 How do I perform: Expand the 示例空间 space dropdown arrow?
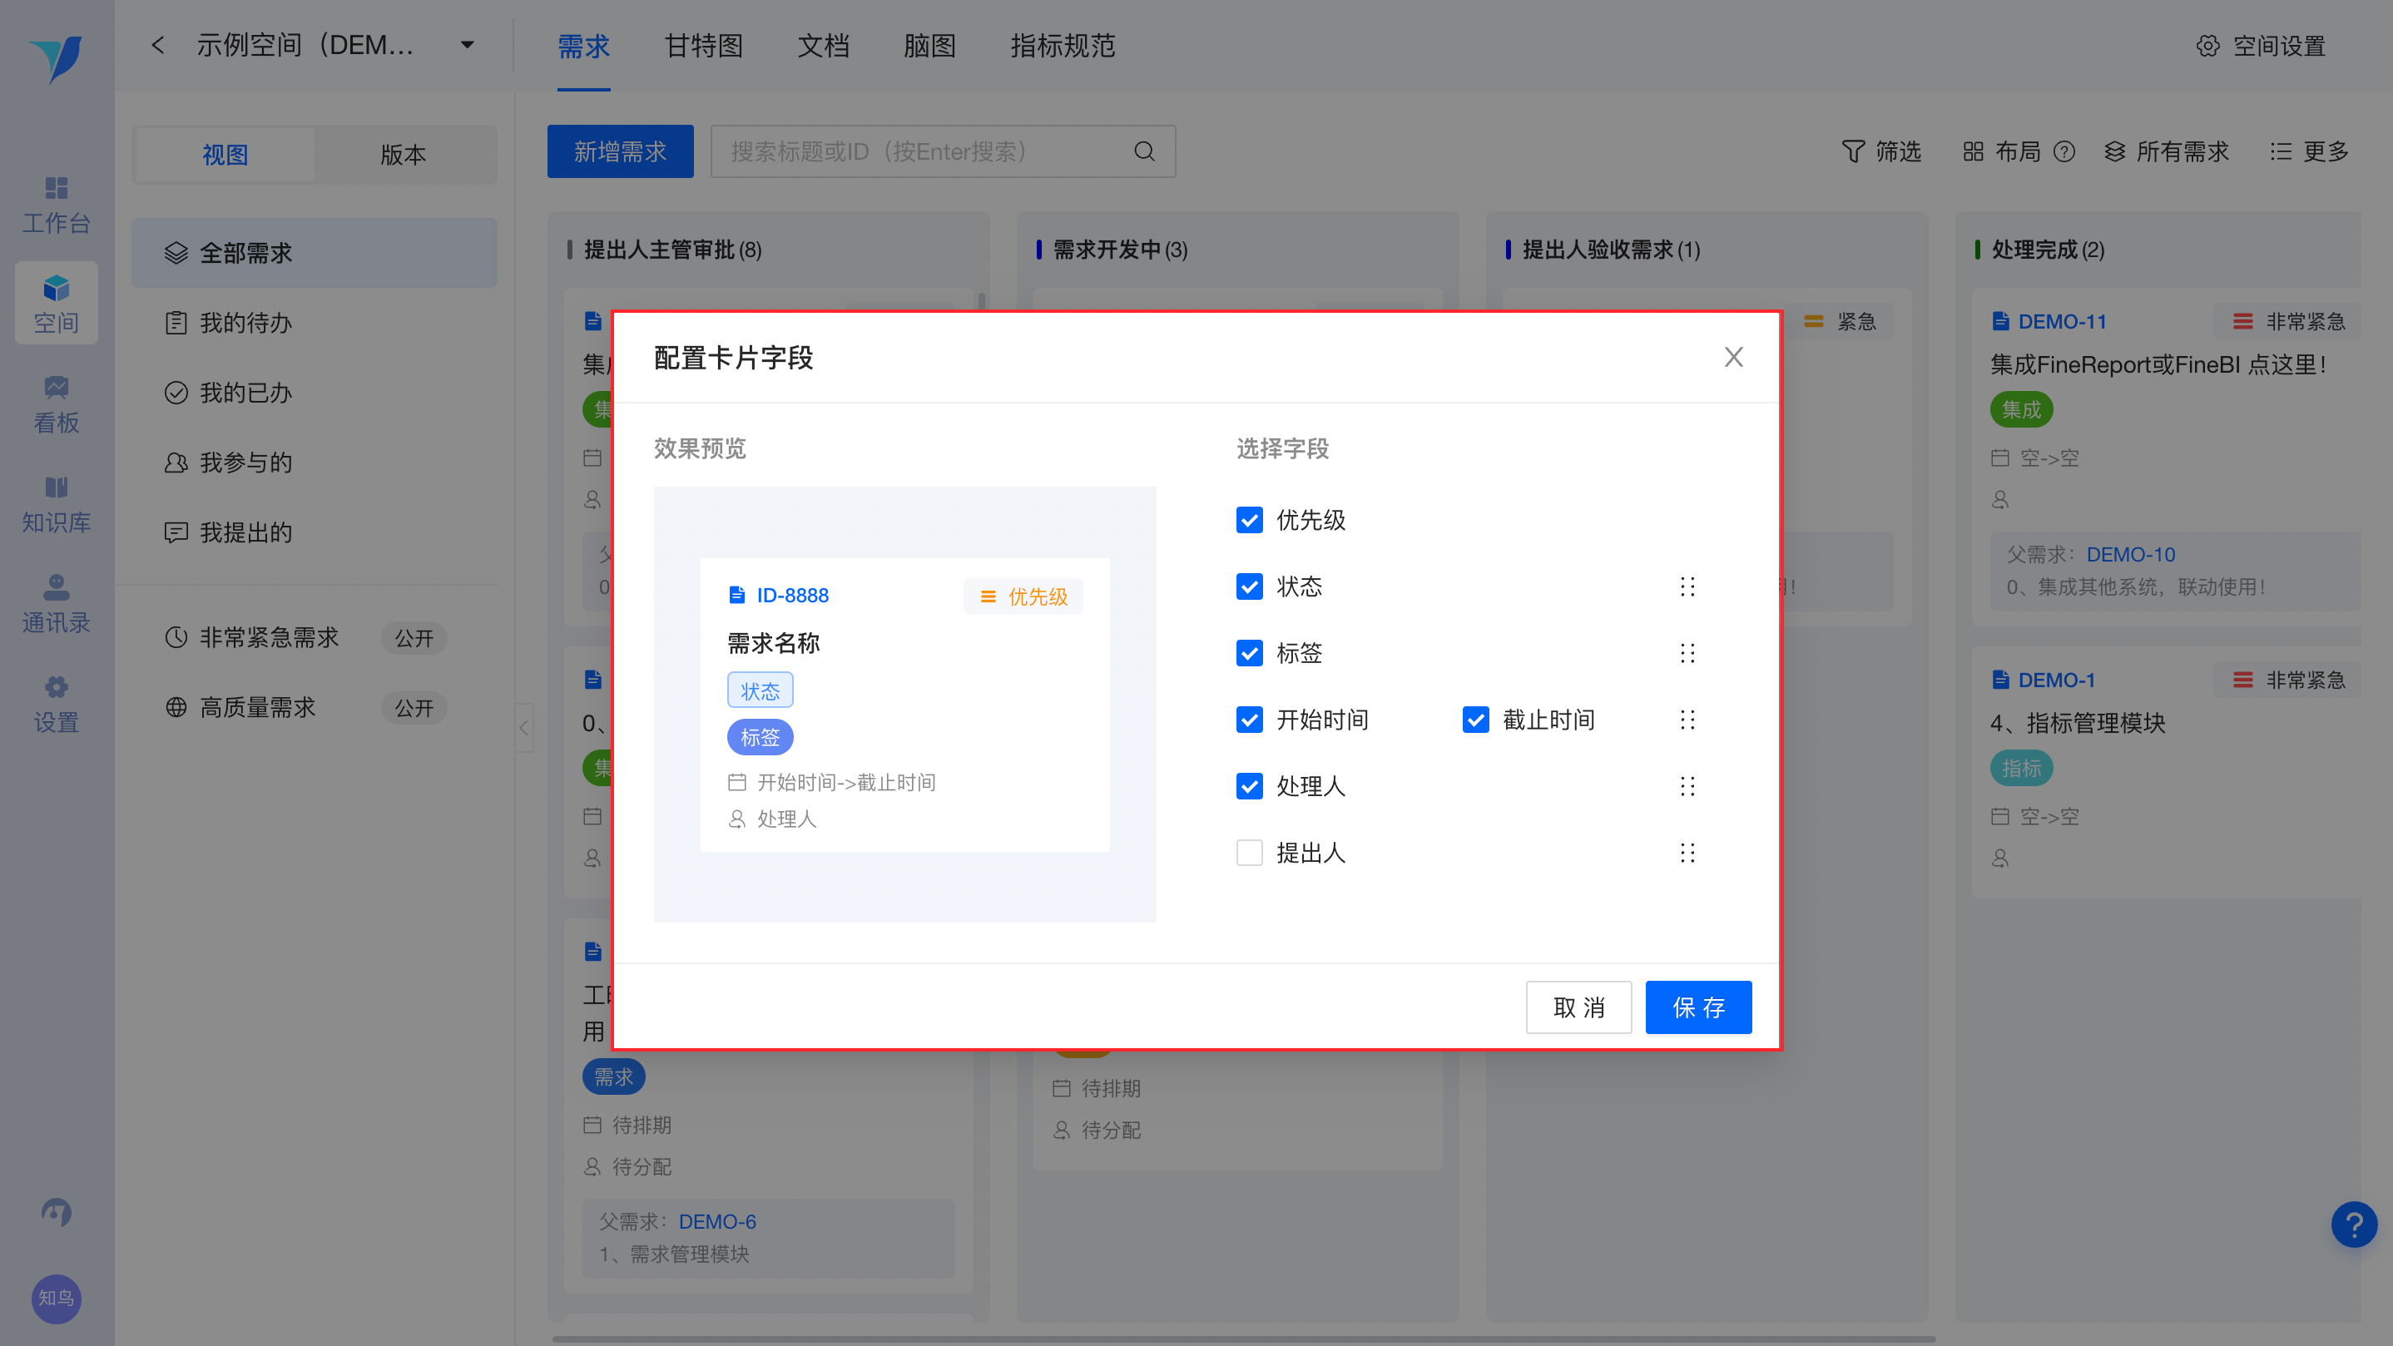(x=468, y=45)
